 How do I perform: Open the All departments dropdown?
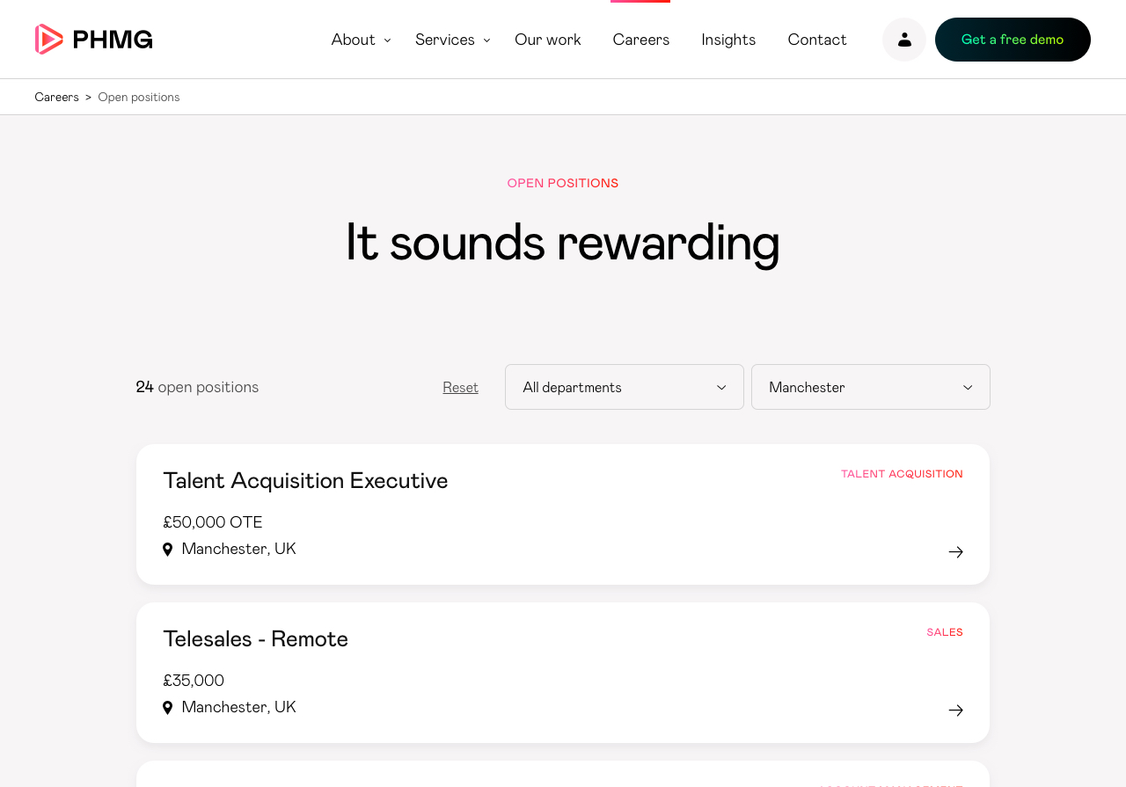click(625, 387)
